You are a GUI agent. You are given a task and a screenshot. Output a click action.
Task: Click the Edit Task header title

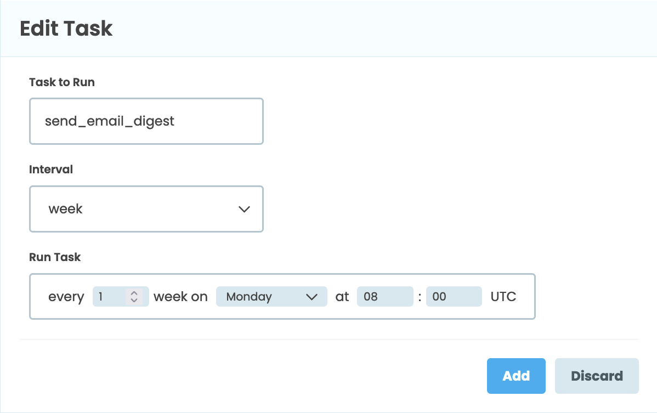[66, 29]
